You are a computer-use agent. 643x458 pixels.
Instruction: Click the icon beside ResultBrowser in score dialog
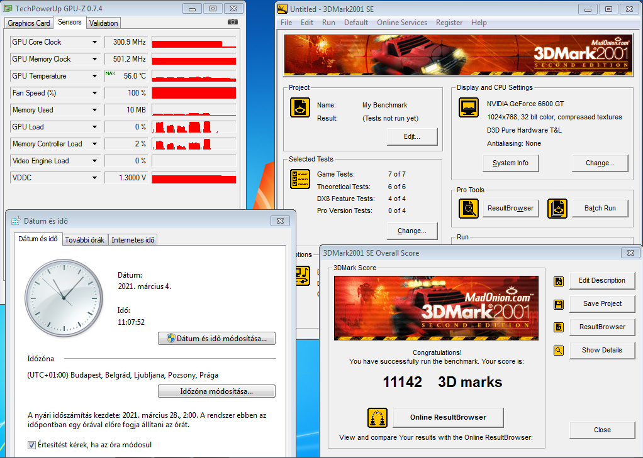[559, 327]
